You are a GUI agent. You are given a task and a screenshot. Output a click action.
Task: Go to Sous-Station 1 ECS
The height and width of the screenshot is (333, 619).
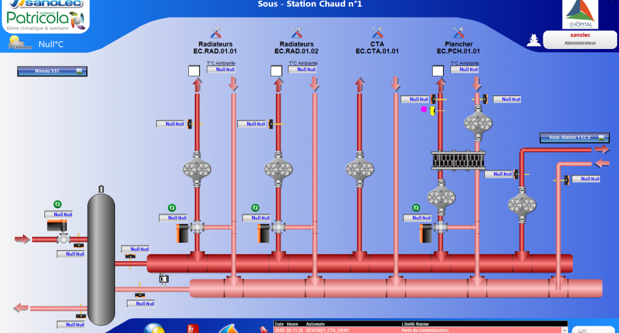point(574,138)
